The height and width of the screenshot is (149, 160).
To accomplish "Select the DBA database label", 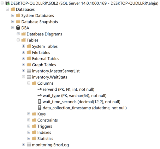I will point(25,28).
